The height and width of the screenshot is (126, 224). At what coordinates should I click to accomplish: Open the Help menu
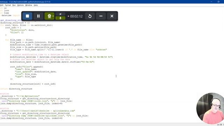pyautogui.click(x=36, y=5)
